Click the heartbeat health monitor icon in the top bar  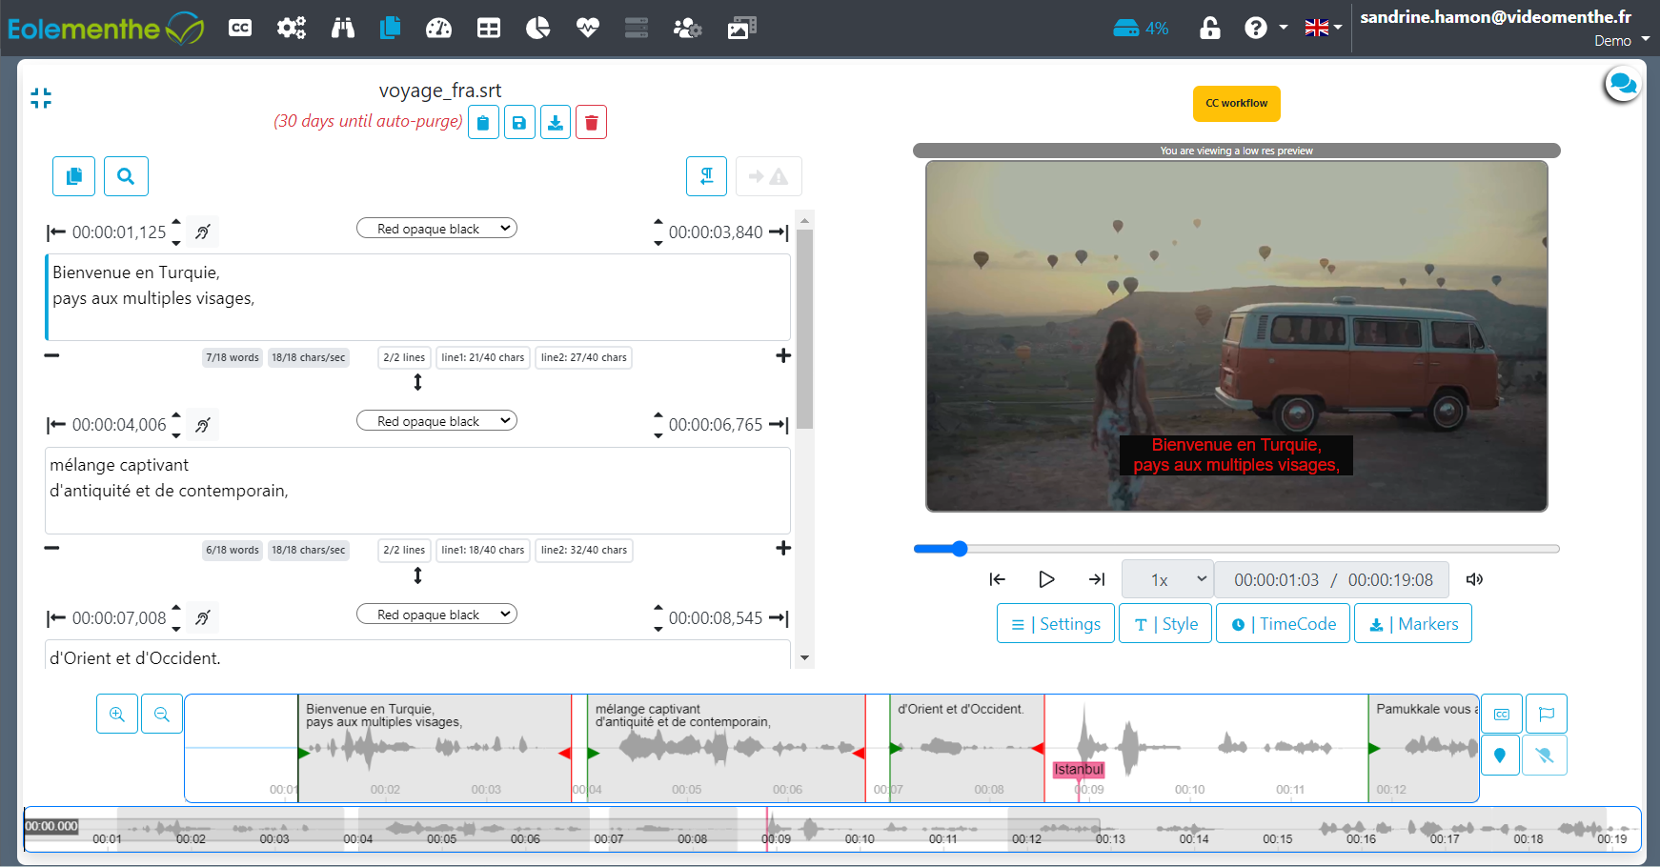tap(588, 28)
